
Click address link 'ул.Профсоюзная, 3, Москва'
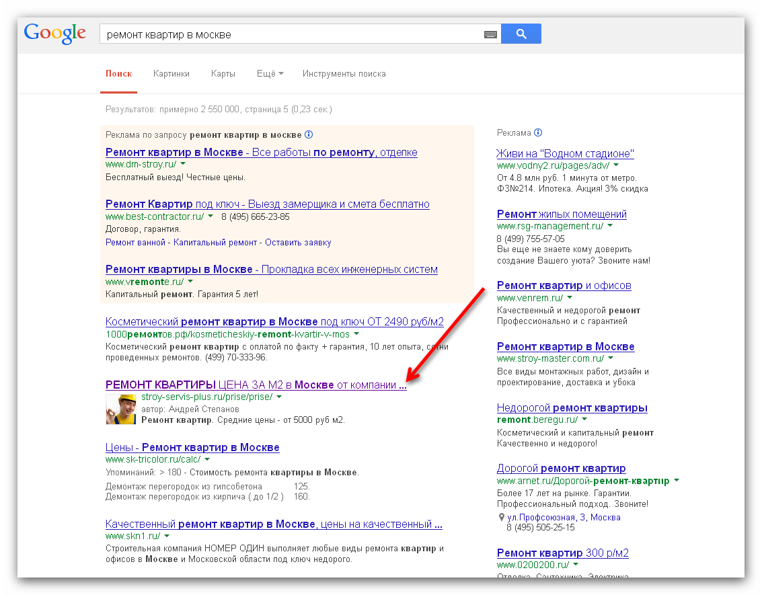[564, 517]
